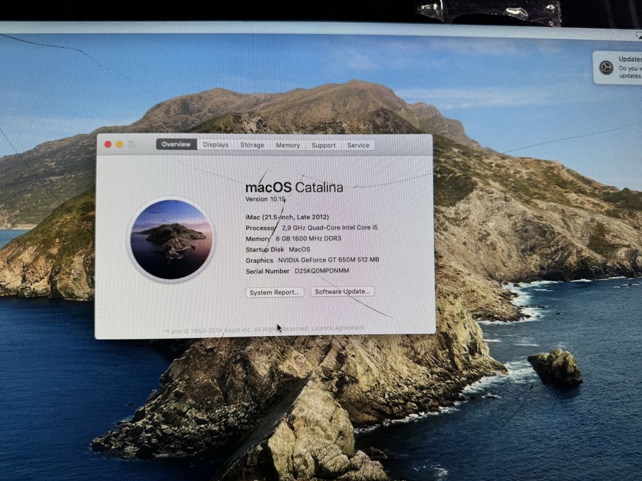Open the Updates notification banner
642x481 pixels.
(617, 67)
